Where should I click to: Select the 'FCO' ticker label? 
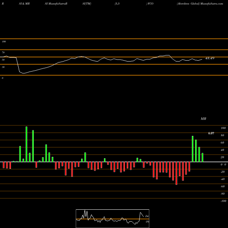point(150,4)
